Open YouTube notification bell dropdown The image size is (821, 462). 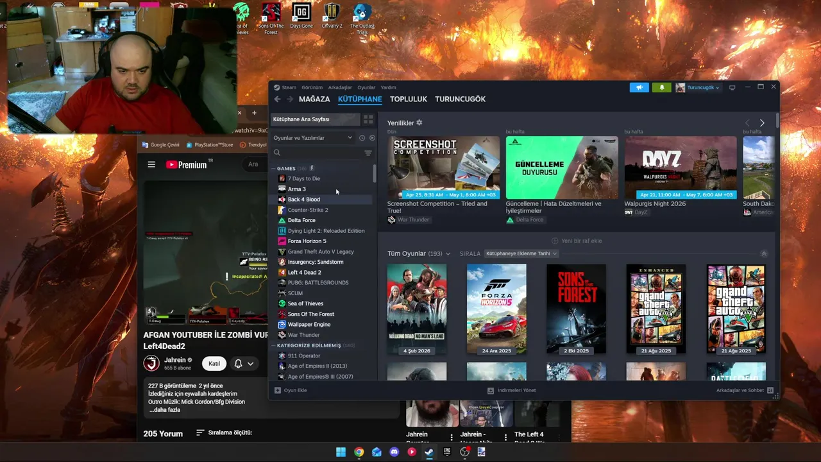(x=244, y=364)
